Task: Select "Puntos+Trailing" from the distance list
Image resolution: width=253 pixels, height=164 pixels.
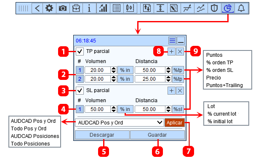Action: (x=224, y=85)
